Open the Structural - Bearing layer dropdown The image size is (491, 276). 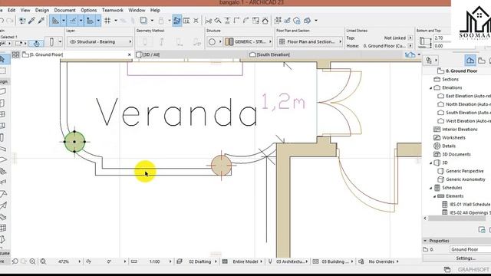tap(100, 41)
